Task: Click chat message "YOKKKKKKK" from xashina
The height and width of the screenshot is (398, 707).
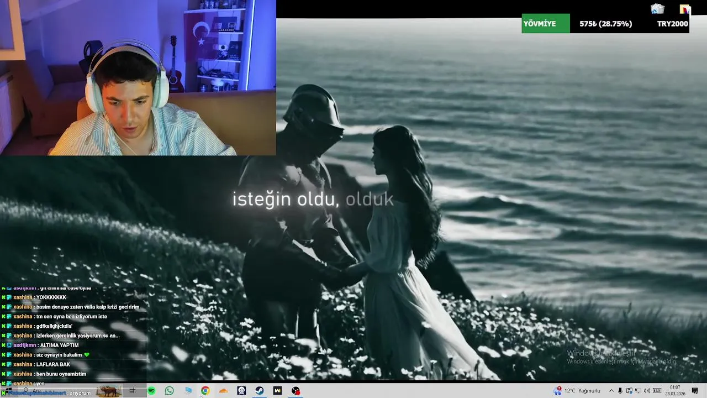Action: (51, 297)
